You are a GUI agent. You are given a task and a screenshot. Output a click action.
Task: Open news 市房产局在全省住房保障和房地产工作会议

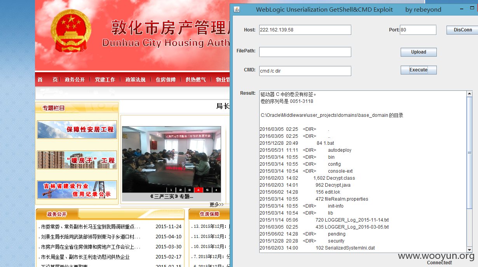pos(91,247)
